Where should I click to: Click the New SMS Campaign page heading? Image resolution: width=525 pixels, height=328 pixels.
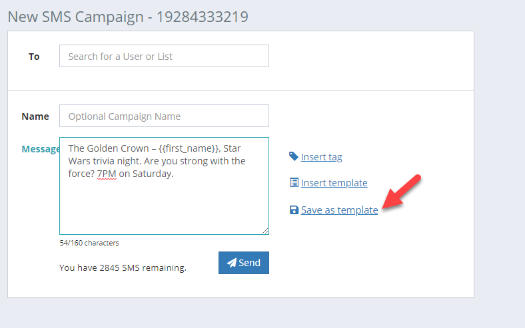tap(128, 17)
